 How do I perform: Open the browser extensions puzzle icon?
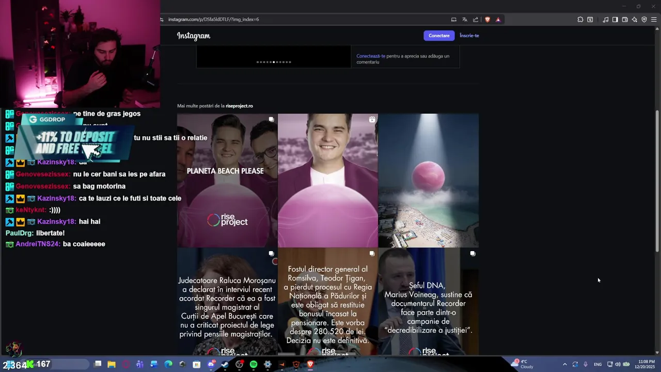(580, 20)
